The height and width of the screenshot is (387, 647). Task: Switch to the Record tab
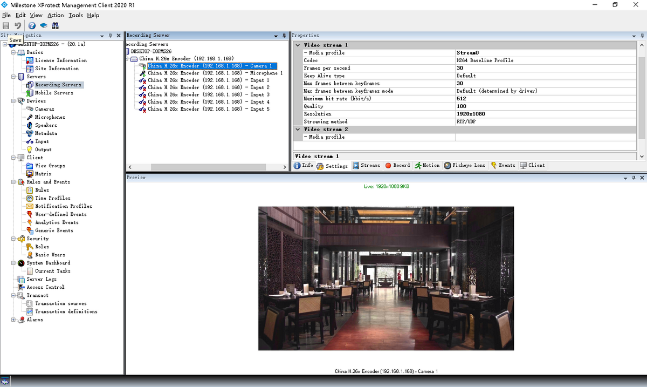click(x=397, y=166)
